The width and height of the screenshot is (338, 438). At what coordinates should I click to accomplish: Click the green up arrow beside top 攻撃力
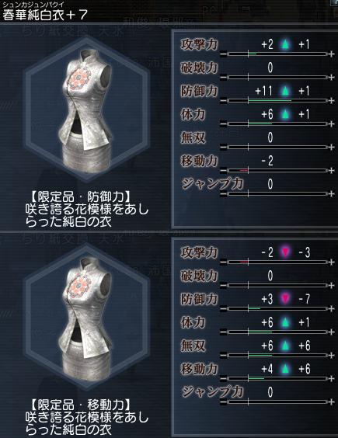click(285, 44)
